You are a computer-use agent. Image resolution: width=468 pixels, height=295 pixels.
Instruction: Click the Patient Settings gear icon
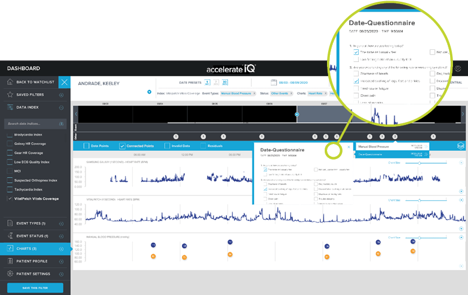[10, 274]
